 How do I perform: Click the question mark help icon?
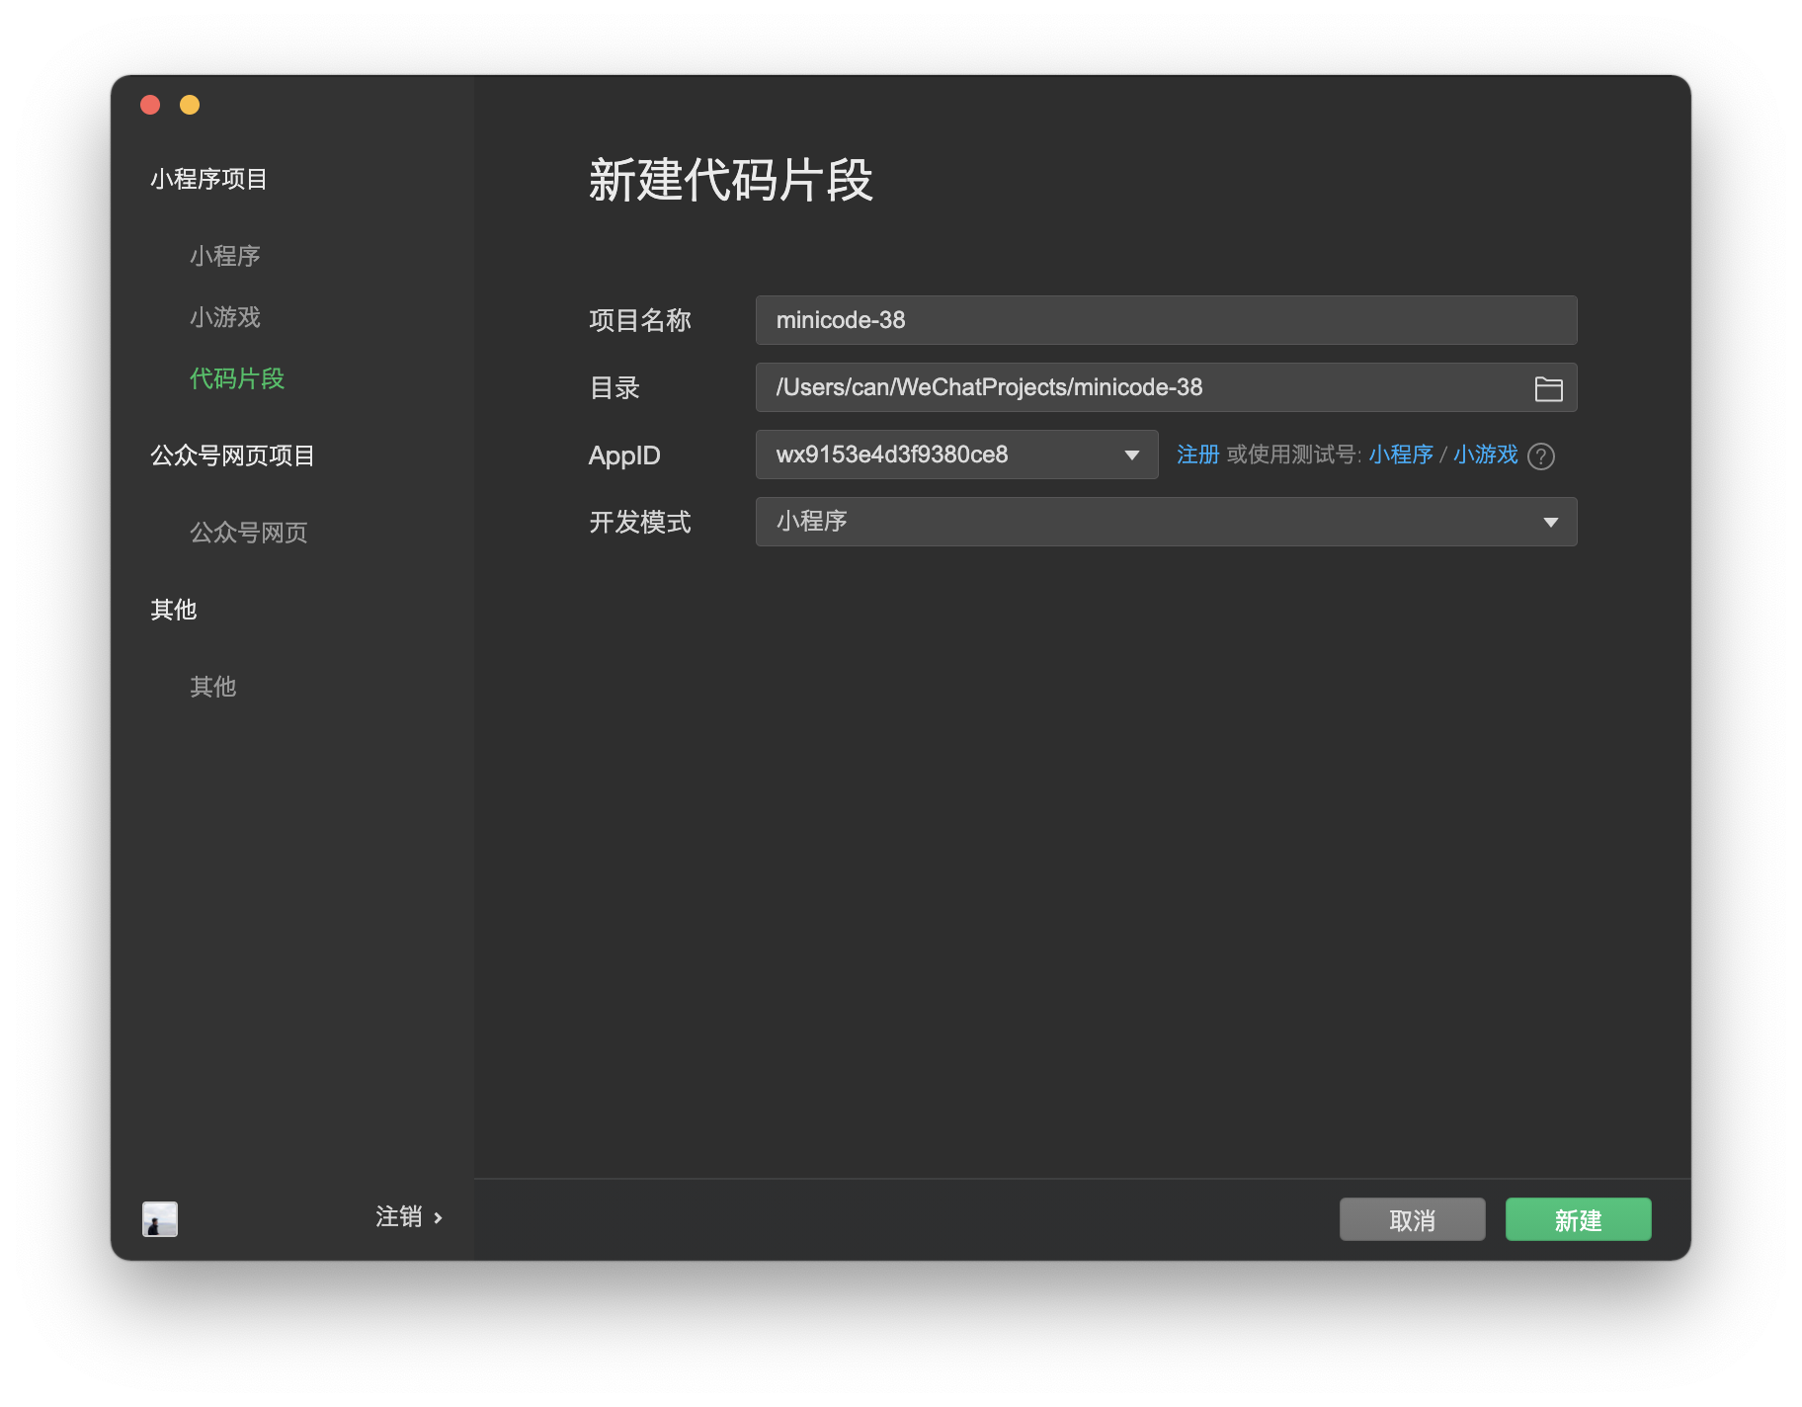(x=1540, y=456)
